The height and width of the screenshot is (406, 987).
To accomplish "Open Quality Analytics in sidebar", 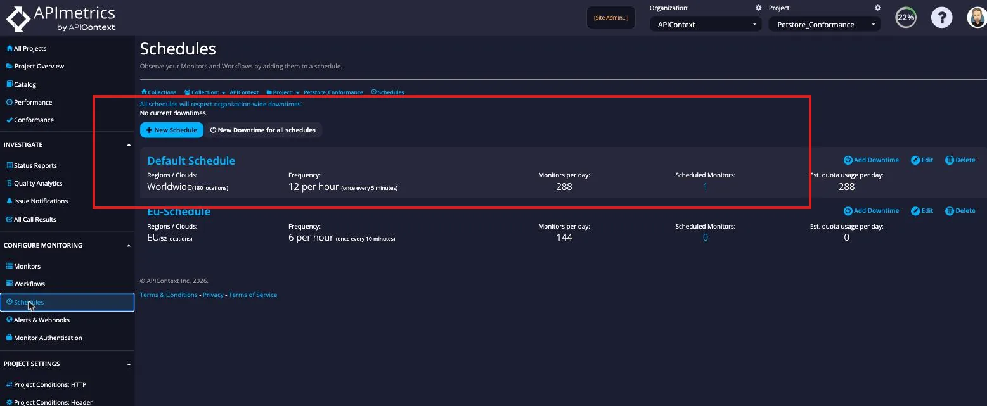I will click(x=34, y=183).
